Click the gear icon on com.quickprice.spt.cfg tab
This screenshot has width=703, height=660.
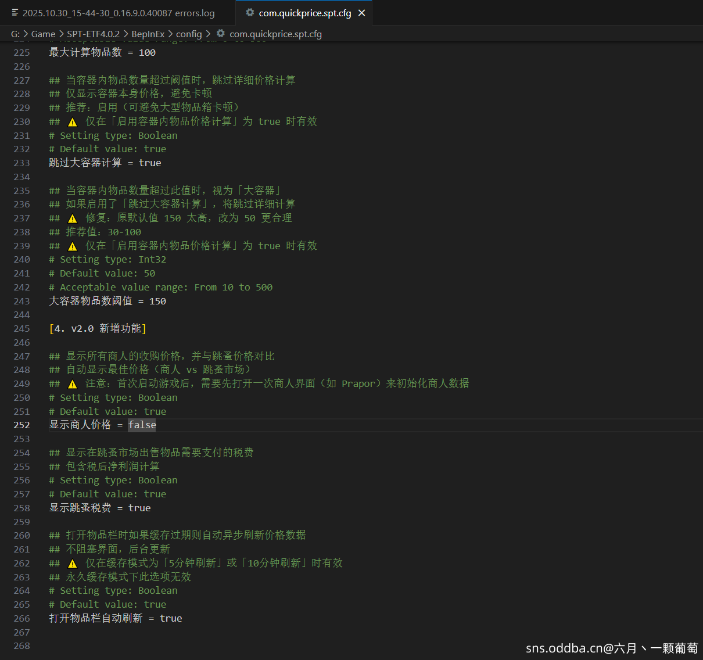point(250,12)
